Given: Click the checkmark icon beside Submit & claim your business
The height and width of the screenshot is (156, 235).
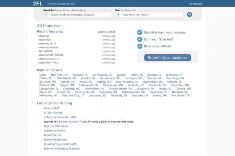Looking at the screenshot, I should click(x=140, y=32).
